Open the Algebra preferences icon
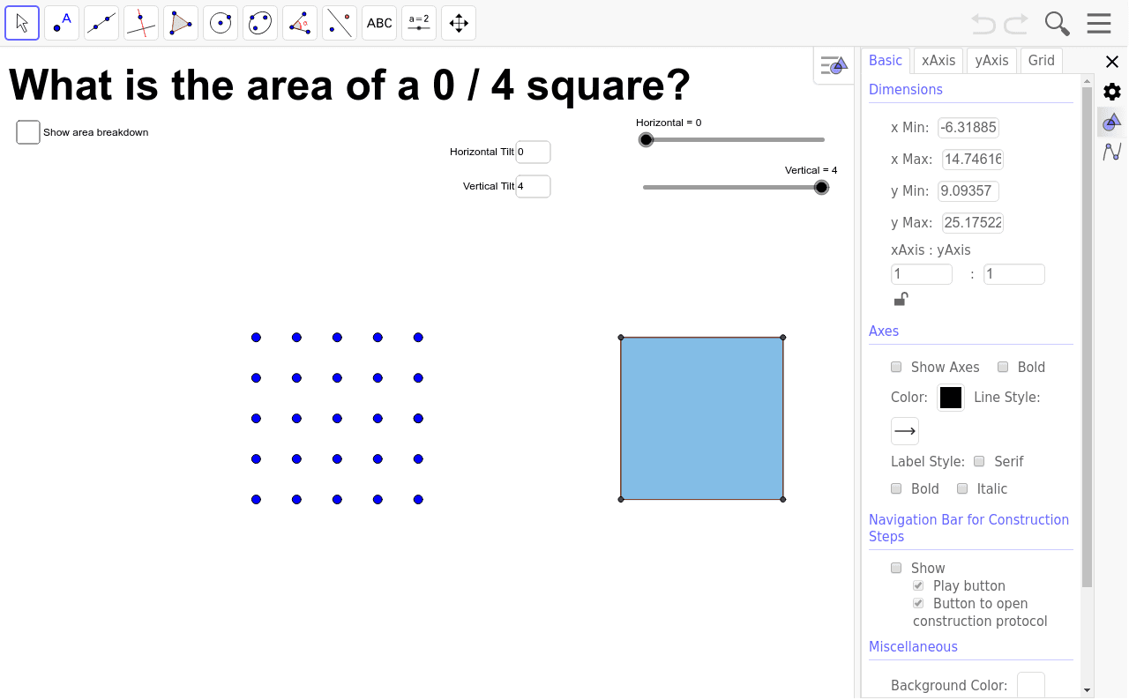 click(x=1112, y=152)
